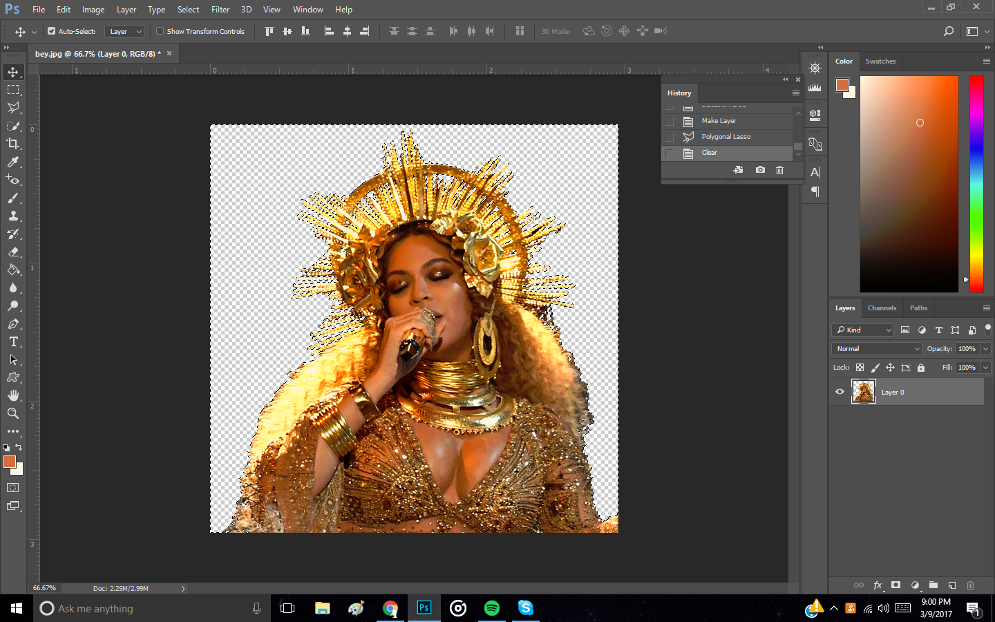Select the Brush tool
Screen dimensions: 995x622
pyautogui.click(x=13, y=198)
